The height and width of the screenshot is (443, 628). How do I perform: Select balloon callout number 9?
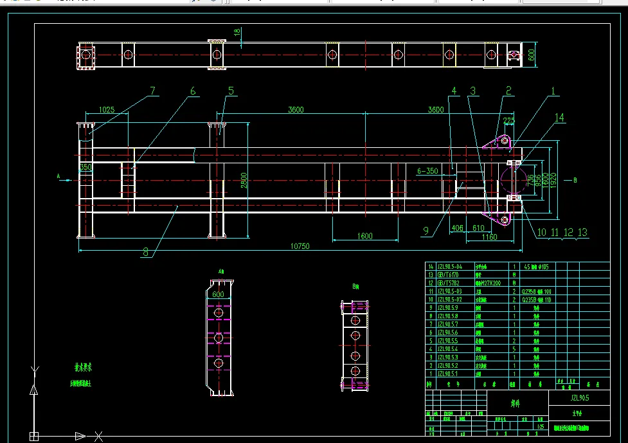[426, 231]
